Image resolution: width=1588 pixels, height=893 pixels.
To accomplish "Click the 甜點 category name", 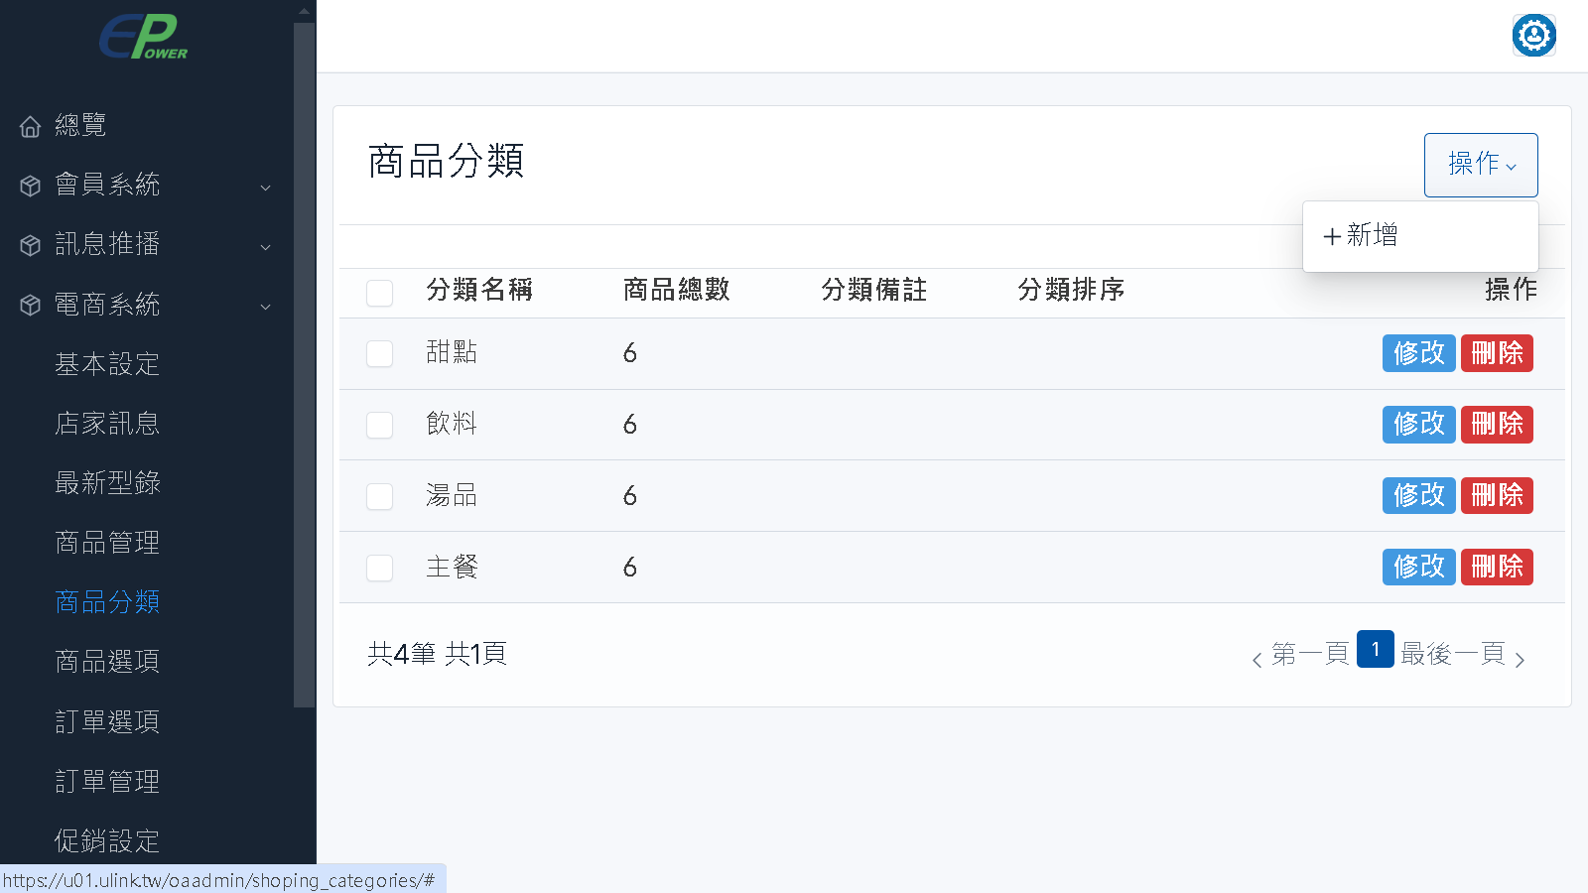I will pyautogui.click(x=452, y=352).
